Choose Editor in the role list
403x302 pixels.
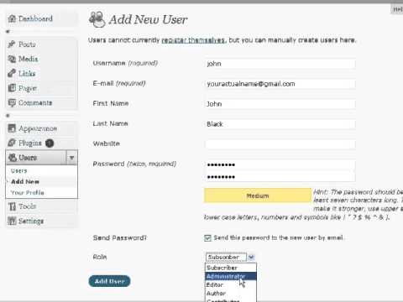tap(231, 284)
